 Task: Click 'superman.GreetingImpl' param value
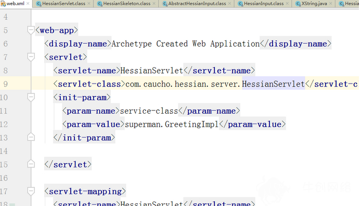tap(172, 124)
